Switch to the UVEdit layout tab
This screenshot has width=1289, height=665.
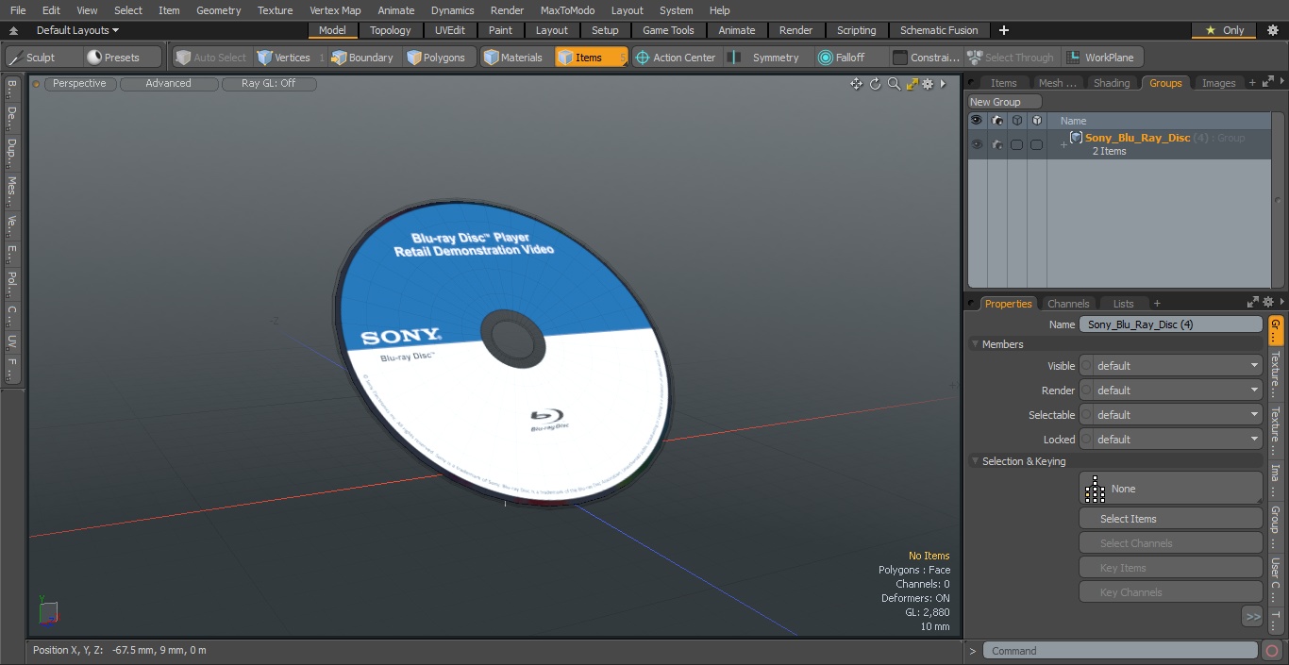point(450,30)
